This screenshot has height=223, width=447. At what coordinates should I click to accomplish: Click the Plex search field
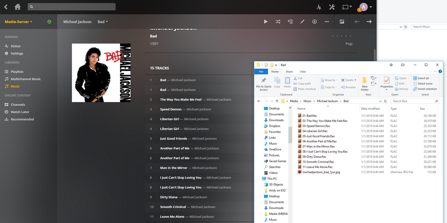[x=71, y=6]
